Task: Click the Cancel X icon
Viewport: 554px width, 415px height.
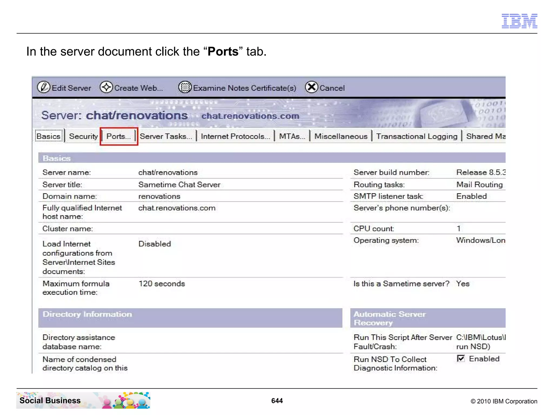Action: point(312,87)
